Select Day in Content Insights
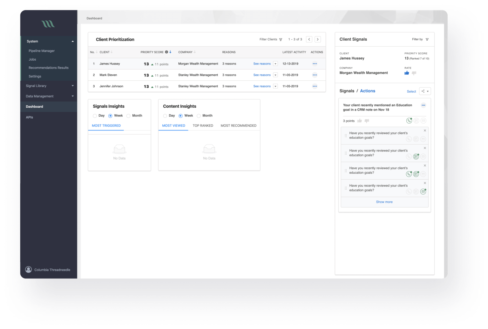Image resolution: width=488 pixels, height=329 pixels. click(x=165, y=116)
